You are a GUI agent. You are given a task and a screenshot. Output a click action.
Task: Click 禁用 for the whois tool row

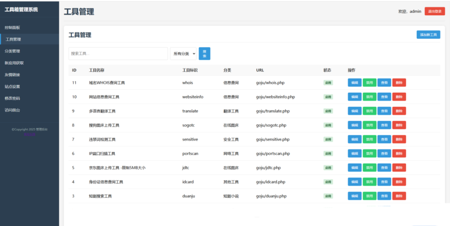(370, 83)
